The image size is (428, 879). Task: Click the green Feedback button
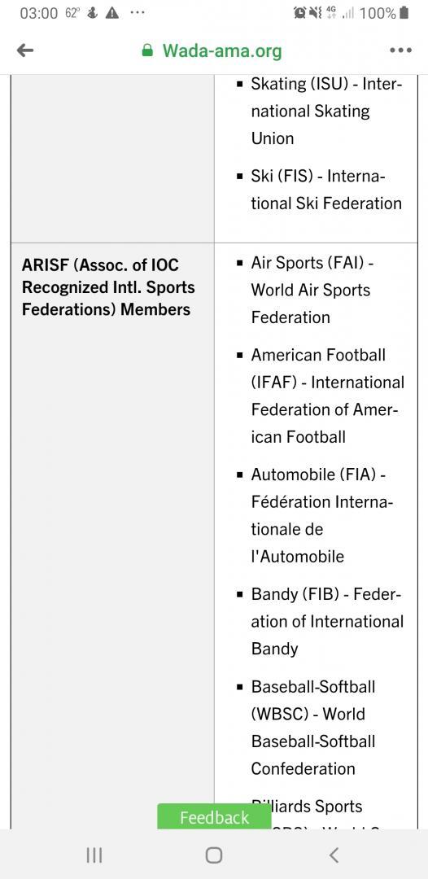(214, 817)
